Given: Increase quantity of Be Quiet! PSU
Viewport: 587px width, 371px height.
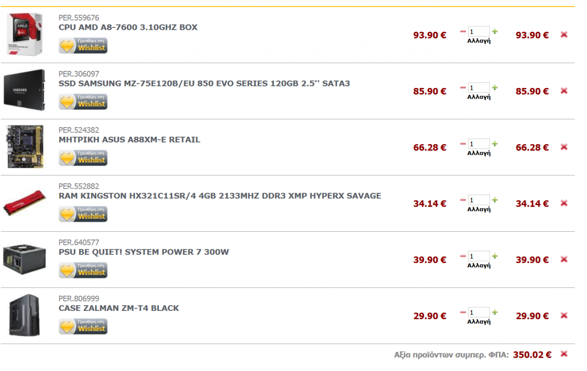Looking at the screenshot, I should click(x=495, y=256).
